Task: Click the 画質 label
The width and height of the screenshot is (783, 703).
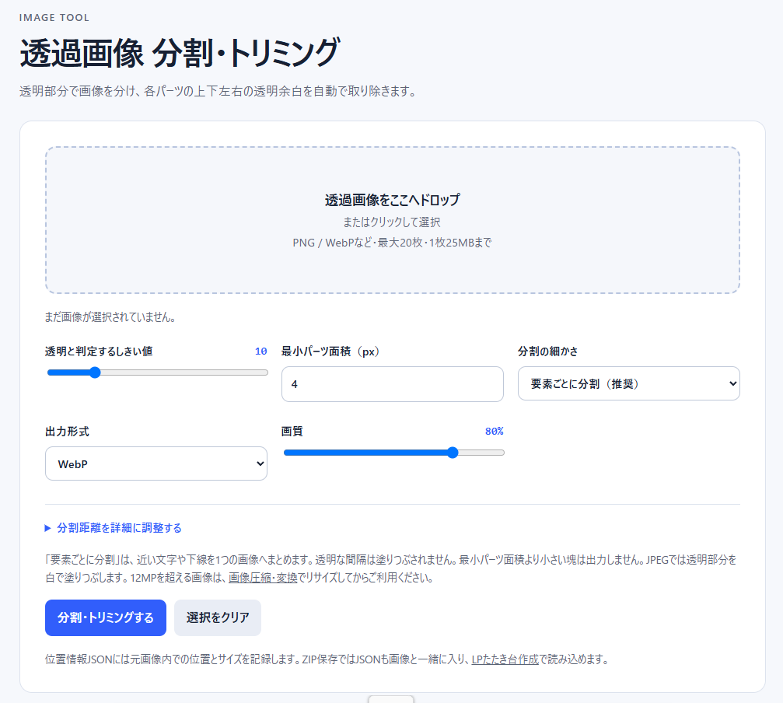Action: click(x=292, y=432)
